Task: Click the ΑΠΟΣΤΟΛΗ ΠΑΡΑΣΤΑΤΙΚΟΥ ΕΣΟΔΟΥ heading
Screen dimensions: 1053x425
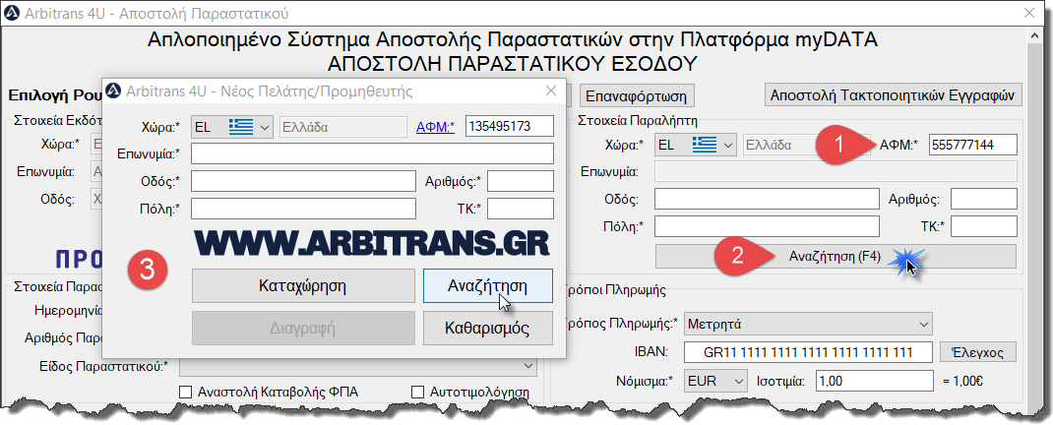Action: 513,64
